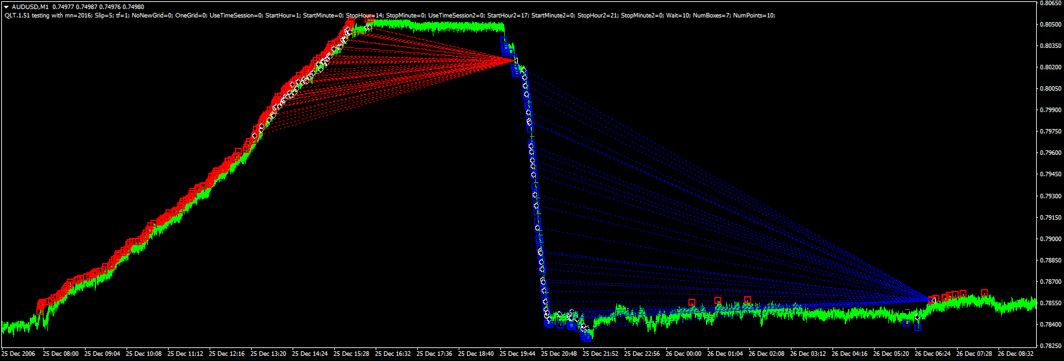Select price scale value 0.79750
Viewport: 1064px width, 361px height.
[x=1050, y=132]
